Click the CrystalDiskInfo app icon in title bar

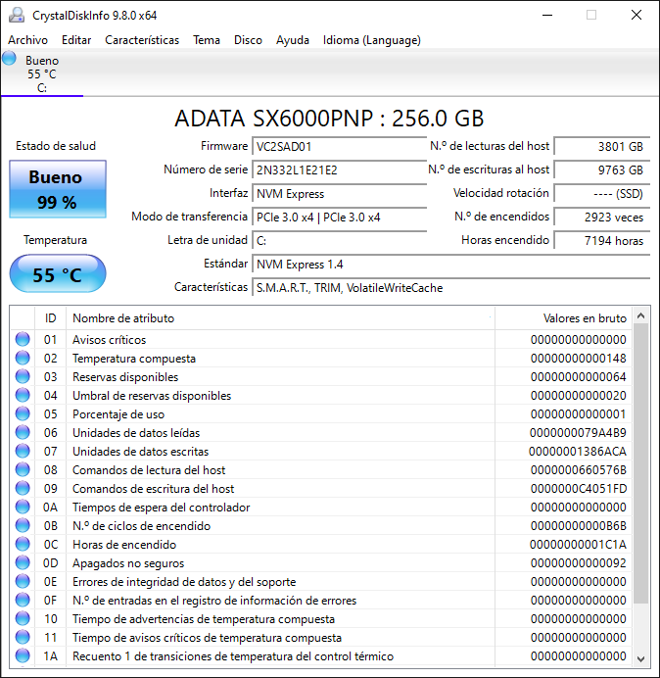point(16,16)
